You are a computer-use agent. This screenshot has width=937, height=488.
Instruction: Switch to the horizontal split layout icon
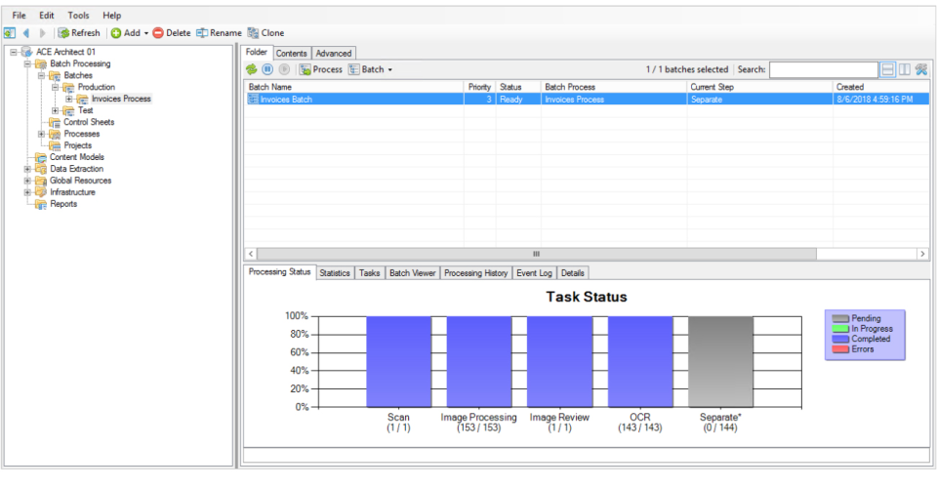click(x=888, y=69)
